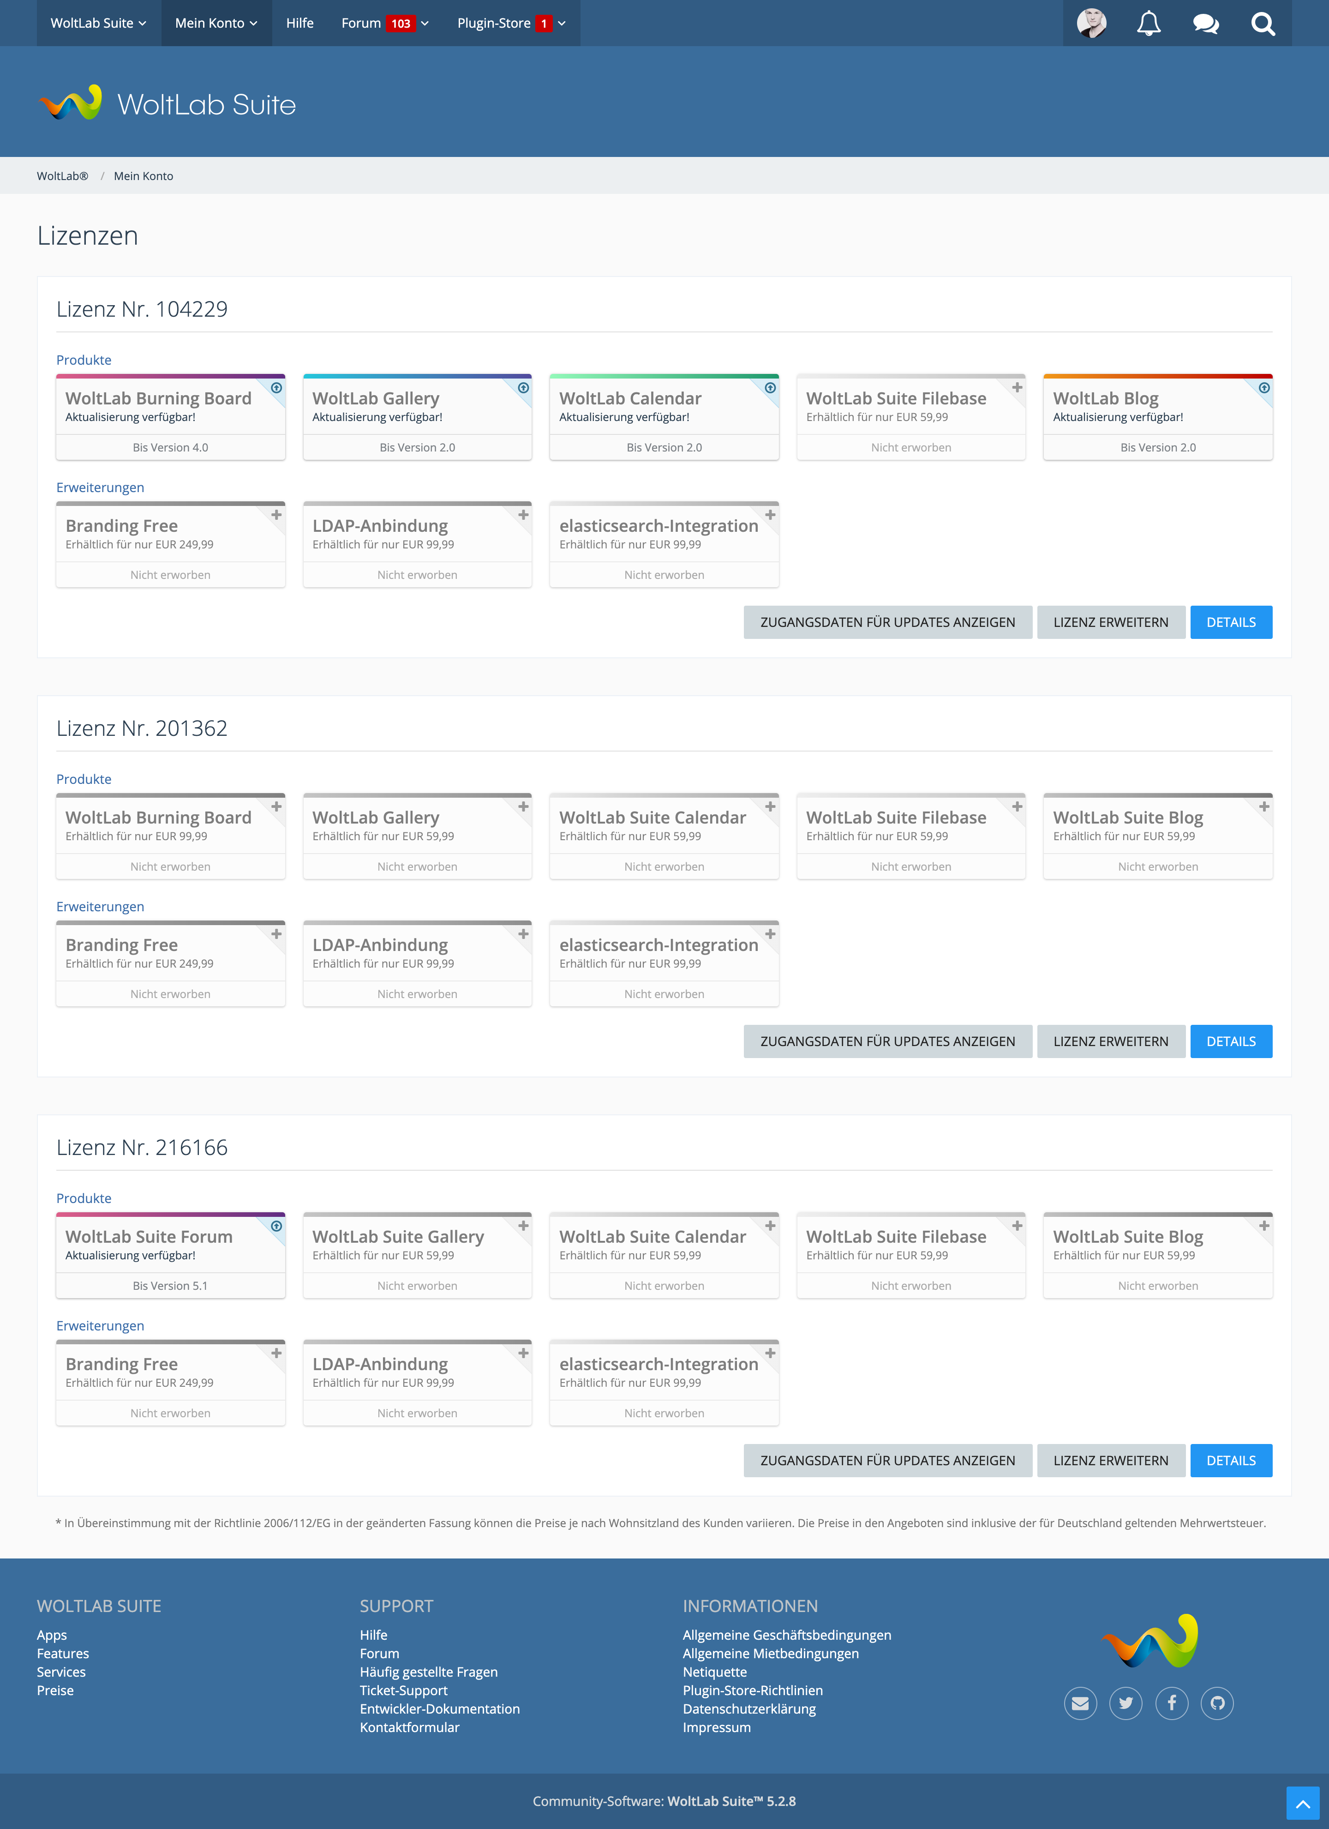The image size is (1329, 1829).
Task: Click the plus icon on the first license's Filebase
Action: point(1017,388)
